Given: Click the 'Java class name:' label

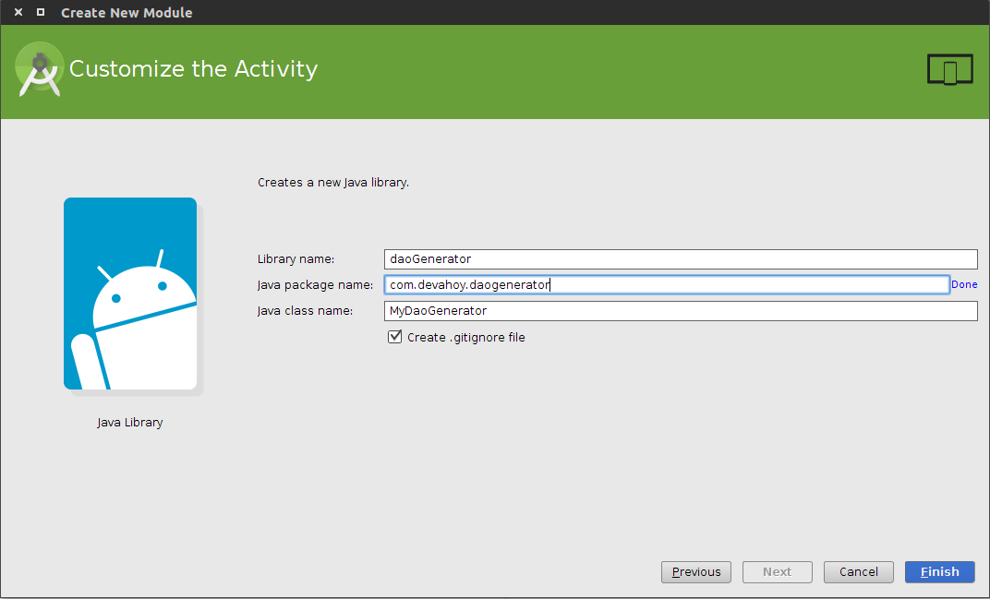Looking at the screenshot, I should click(x=306, y=310).
